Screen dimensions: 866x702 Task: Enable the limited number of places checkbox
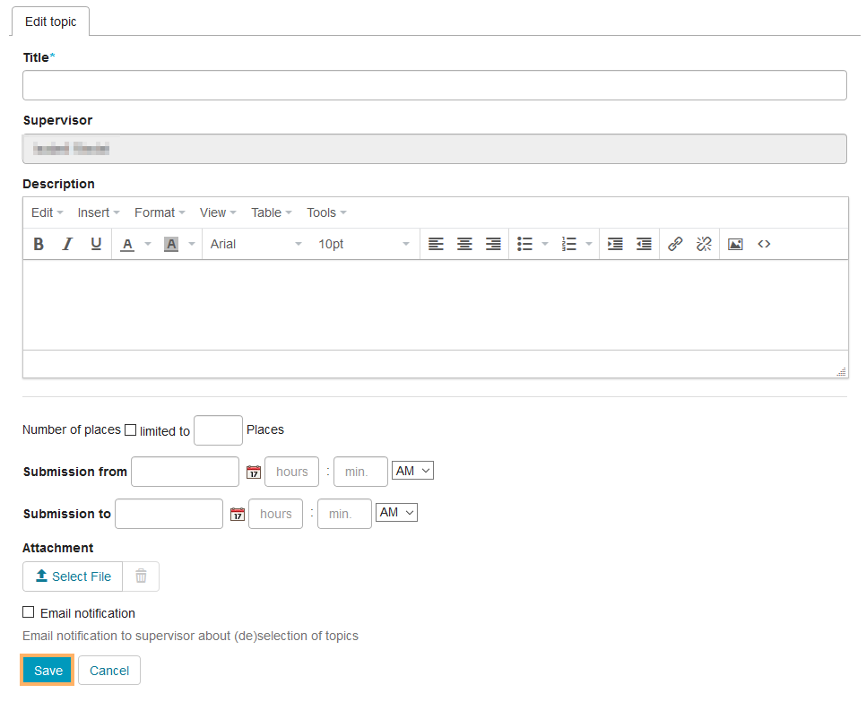tap(131, 430)
